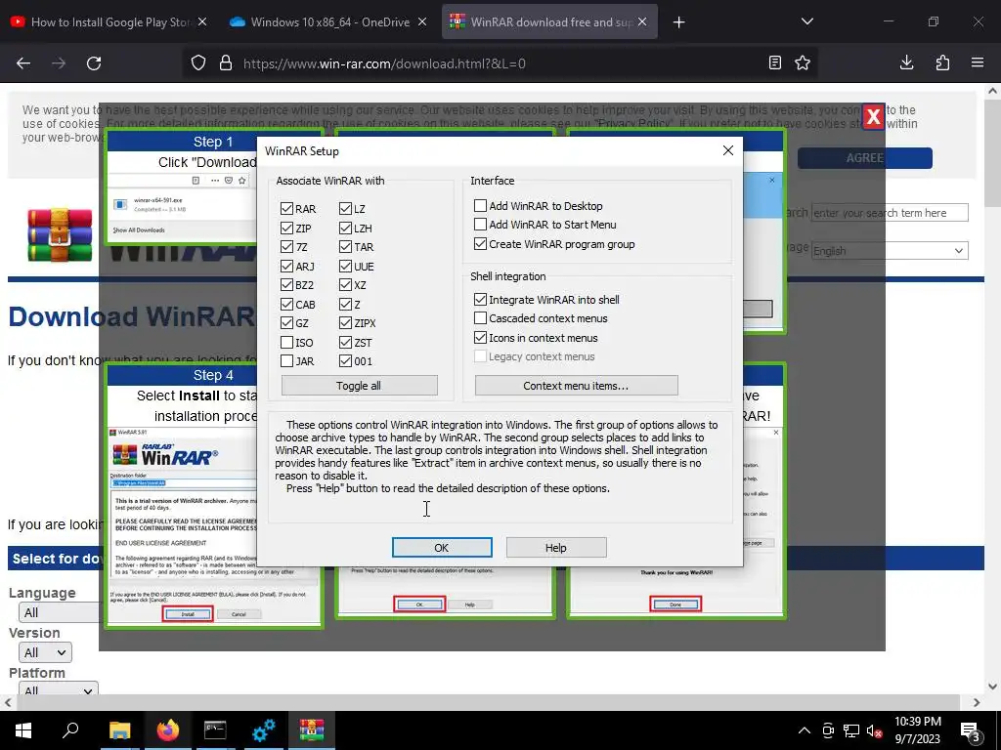The width and height of the screenshot is (1001, 750).
Task: Close the red X tutorial overlay
Action: pyautogui.click(x=873, y=116)
